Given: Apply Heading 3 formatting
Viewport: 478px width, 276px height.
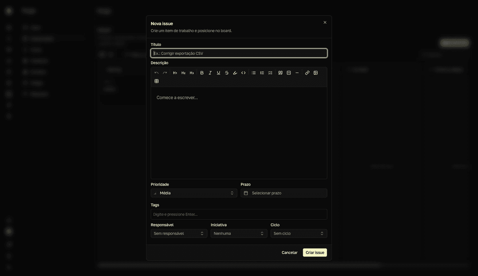Looking at the screenshot, I should pyautogui.click(x=192, y=73).
